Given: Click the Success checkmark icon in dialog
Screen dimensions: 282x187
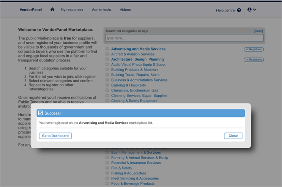Looking at the screenshot, I should click(41, 113).
